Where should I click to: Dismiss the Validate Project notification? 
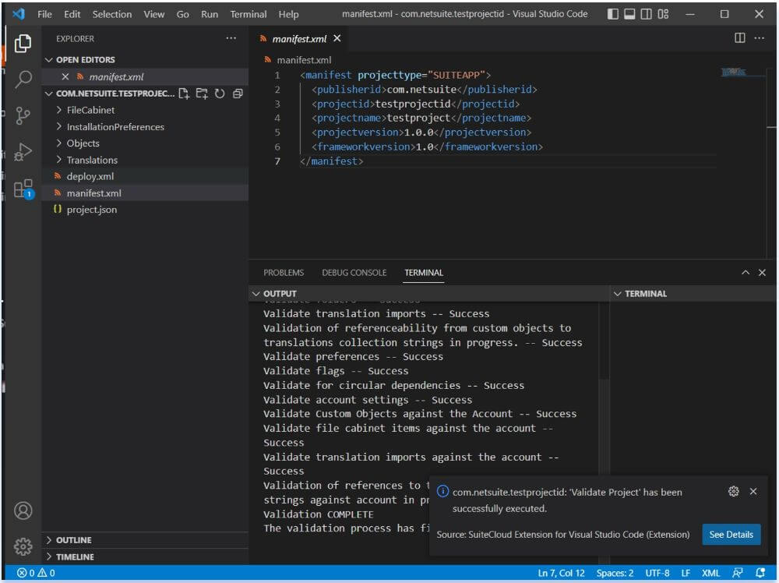pyautogui.click(x=753, y=492)
